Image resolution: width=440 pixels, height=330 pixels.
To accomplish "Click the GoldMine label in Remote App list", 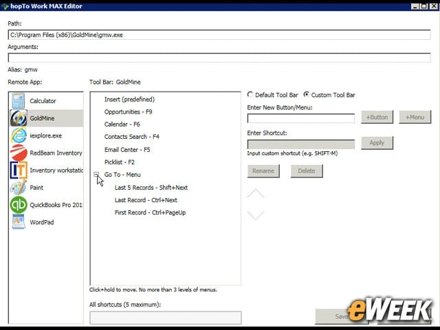I will pos(42,118).
